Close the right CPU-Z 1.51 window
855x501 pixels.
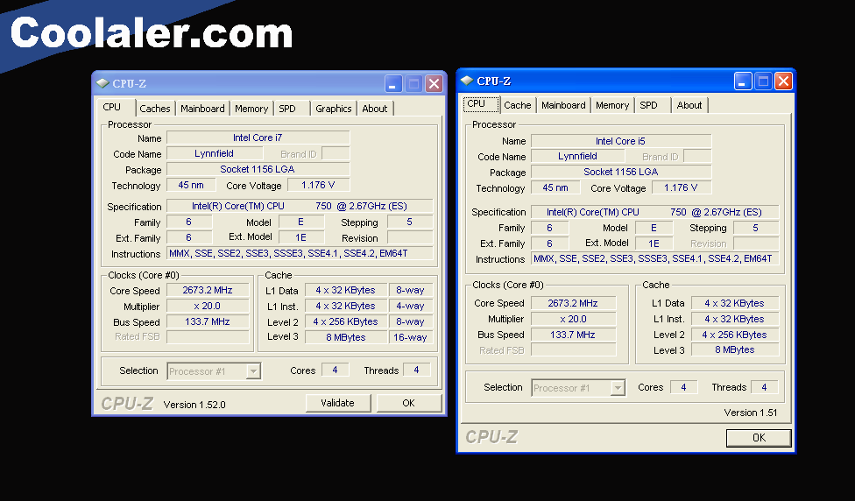783,81
